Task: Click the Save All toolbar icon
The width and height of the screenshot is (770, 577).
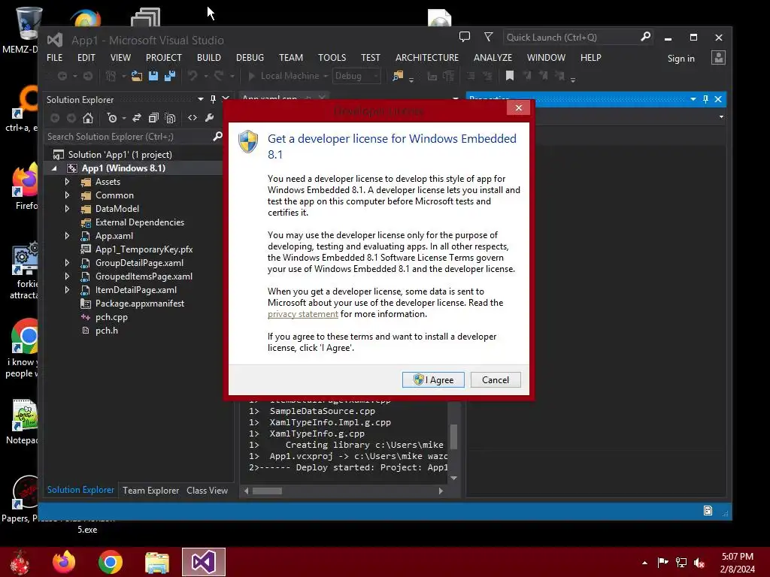Action: click(x=170, y=76)
